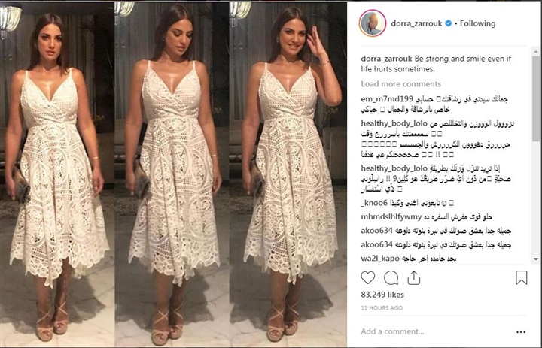
Task: Open the dorra_zarrouk username in the header
Action: pos(416,23)
